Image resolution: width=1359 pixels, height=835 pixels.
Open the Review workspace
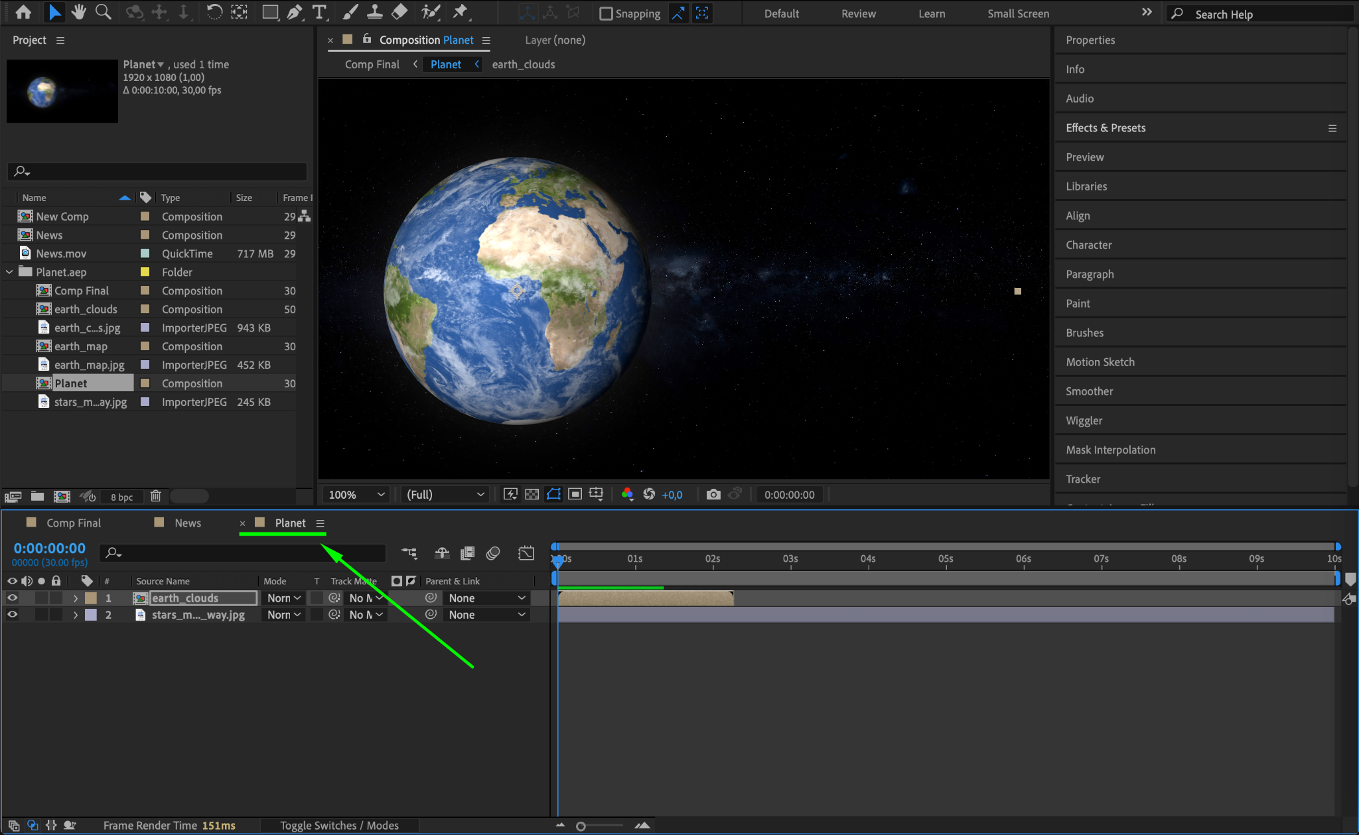pos(858,14)
